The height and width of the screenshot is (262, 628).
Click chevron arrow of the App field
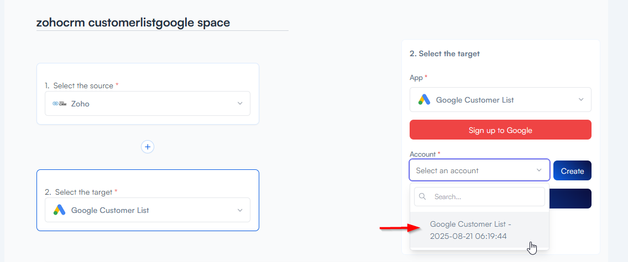[581, 100]
